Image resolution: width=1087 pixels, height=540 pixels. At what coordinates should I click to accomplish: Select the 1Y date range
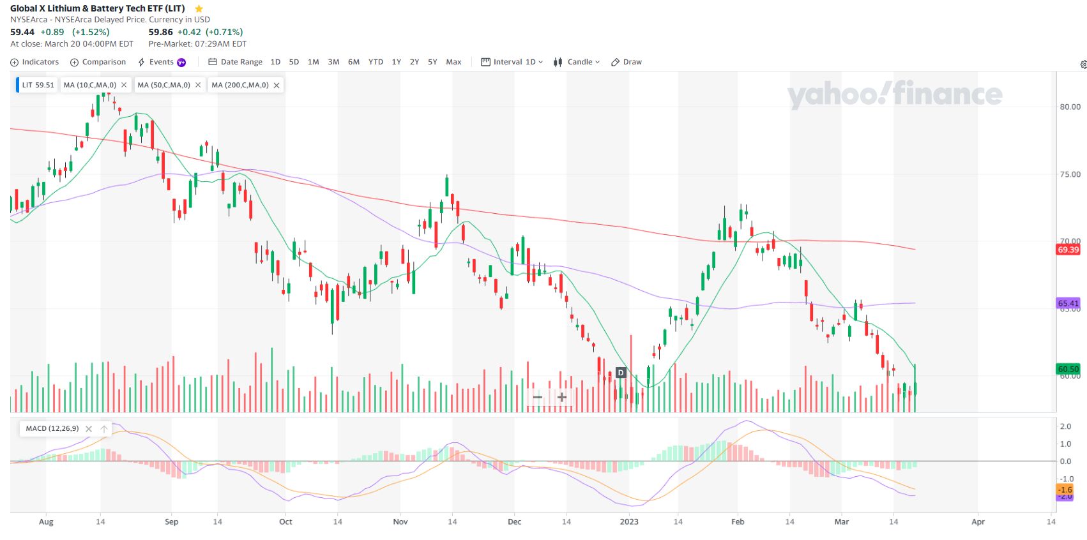pyautogui.click(x=396, y=62)
